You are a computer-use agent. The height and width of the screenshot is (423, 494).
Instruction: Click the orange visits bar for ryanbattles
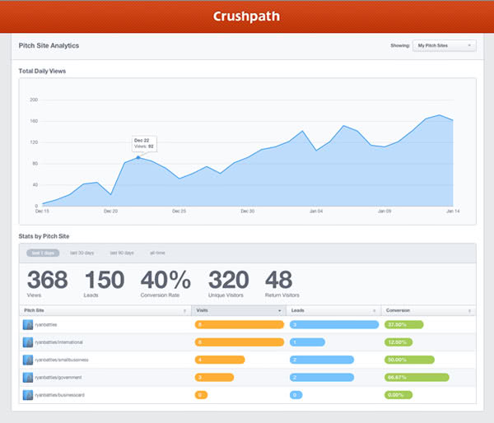click(x=240, y=325)
